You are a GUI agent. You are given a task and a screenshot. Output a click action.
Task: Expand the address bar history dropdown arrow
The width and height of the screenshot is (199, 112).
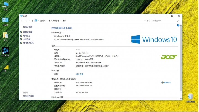coord(145,21)
